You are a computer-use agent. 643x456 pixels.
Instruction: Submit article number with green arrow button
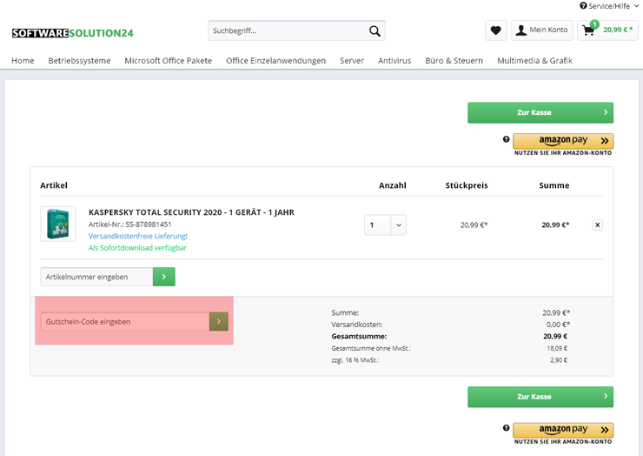tap(164, 277)
